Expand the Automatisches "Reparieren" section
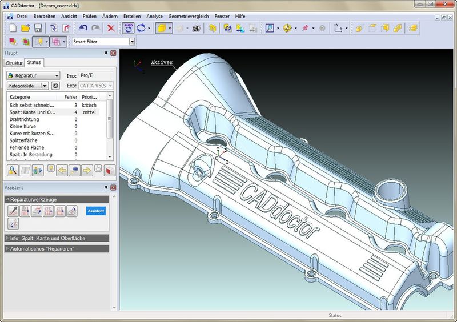The image size is (457, 322). (57, 248)
